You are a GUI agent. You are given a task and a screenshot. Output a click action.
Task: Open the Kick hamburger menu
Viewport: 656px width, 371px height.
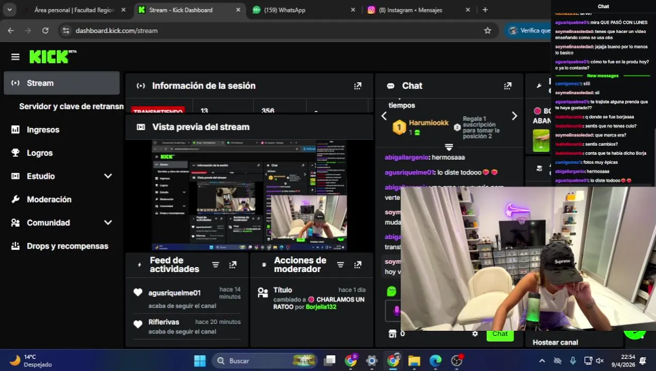15,57
